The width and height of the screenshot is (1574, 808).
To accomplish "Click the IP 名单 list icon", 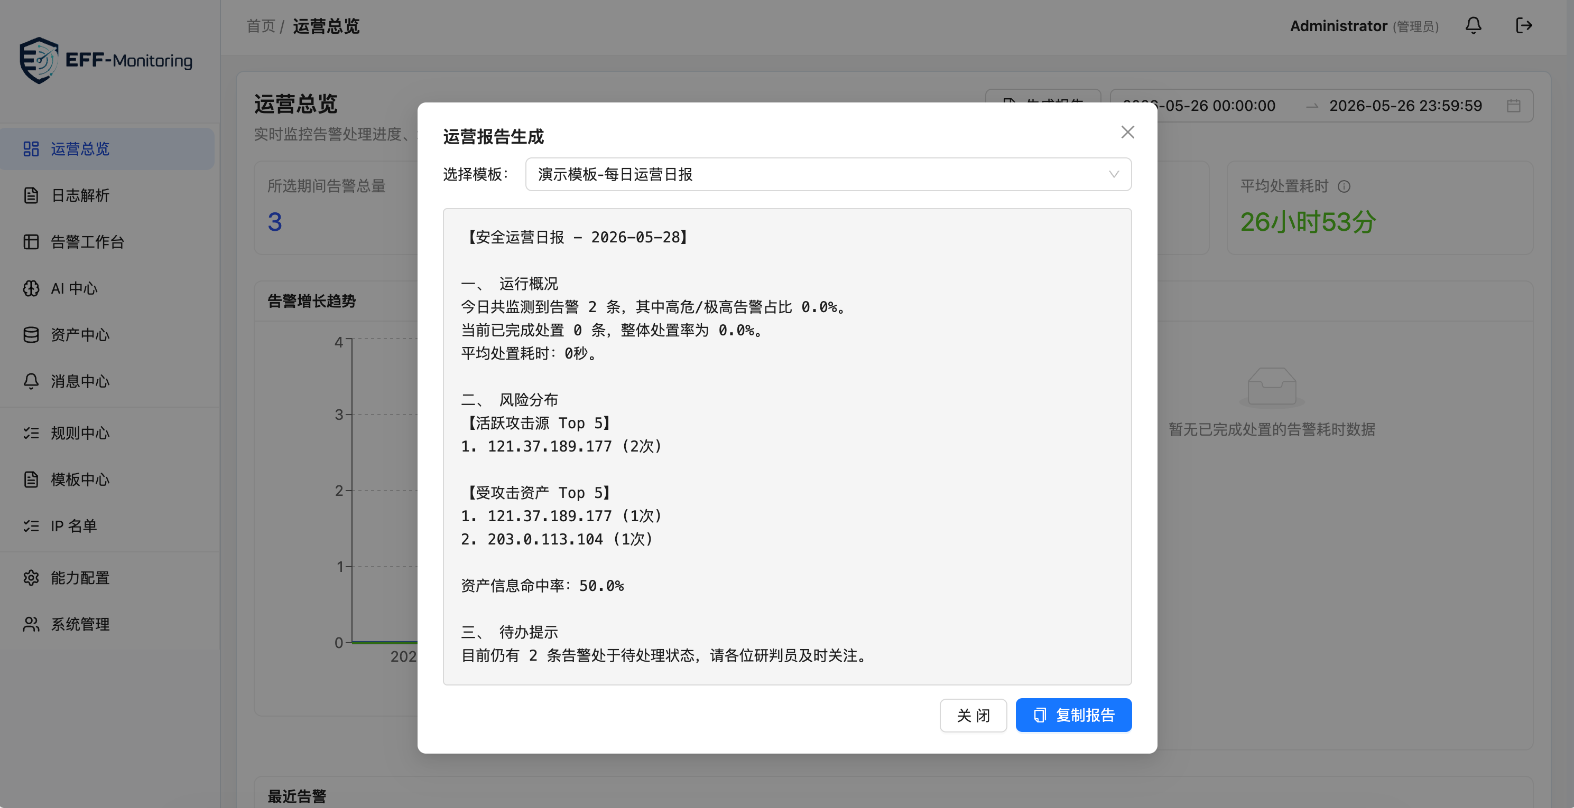I will point(31,526).
